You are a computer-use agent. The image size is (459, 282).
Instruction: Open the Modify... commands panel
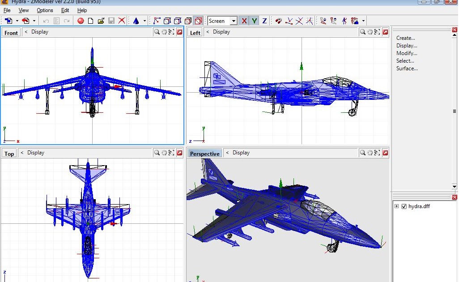click(407, 53)
